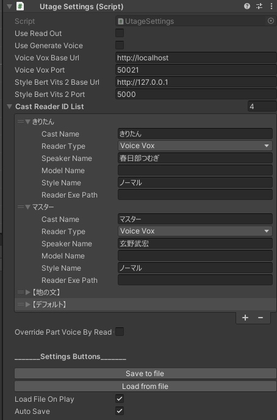Click the Utage Settings (Script) header title

[x=82, y=7]
